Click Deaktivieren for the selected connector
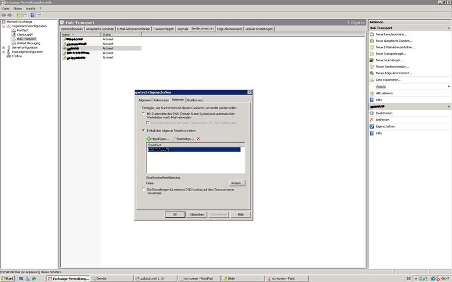 (x=384, y=113)
